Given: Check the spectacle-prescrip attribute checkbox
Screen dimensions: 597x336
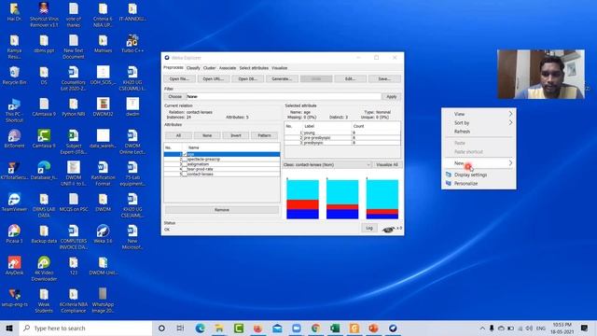Looking at the screenshot, I should click(x=185, y=160).
